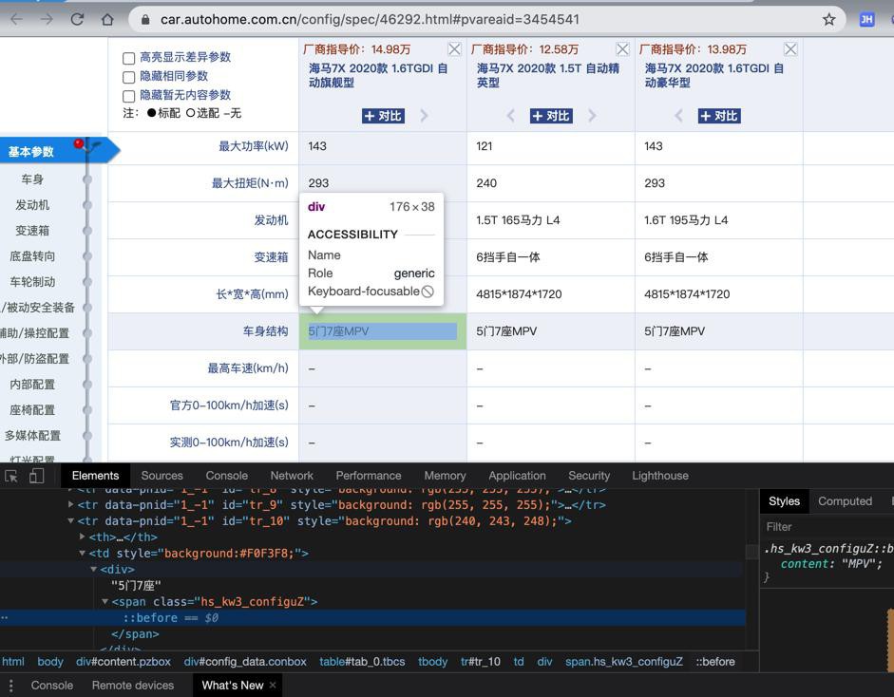Switch to the Performance tab
The height and width of the screenshot is (697, 894).
[x=369, y=476]
